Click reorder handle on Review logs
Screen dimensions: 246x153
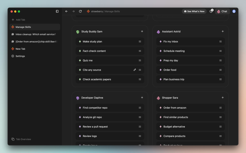tap(140, 136)
